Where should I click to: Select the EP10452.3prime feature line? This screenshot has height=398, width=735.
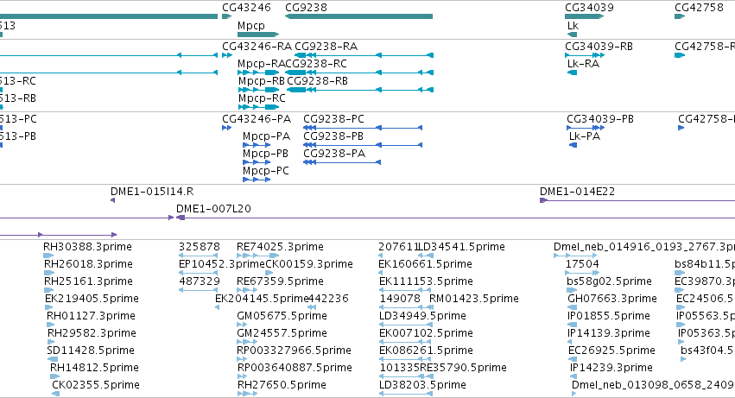pyautogui.click(x=199, y=274)
